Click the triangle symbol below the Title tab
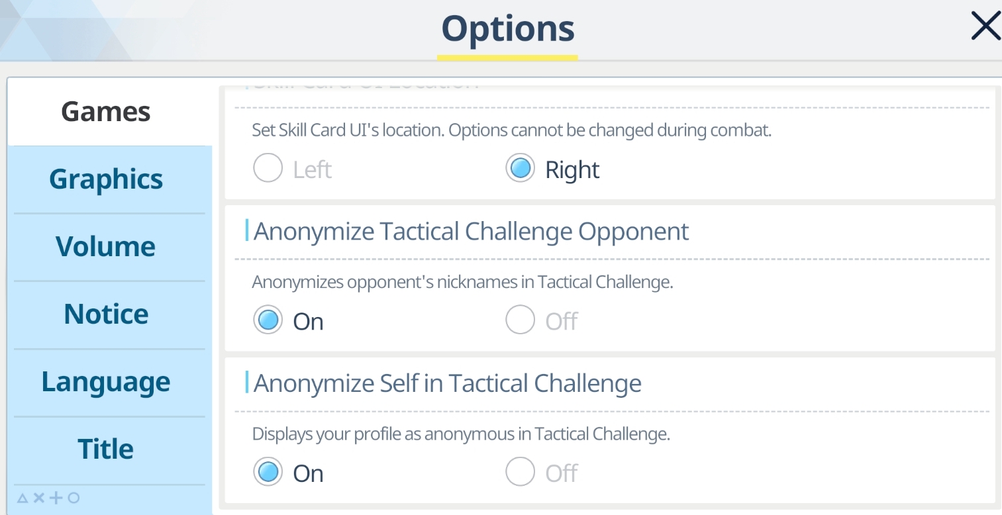The width and height of the screenshot is (1002, 515). [x=22, y=498]
